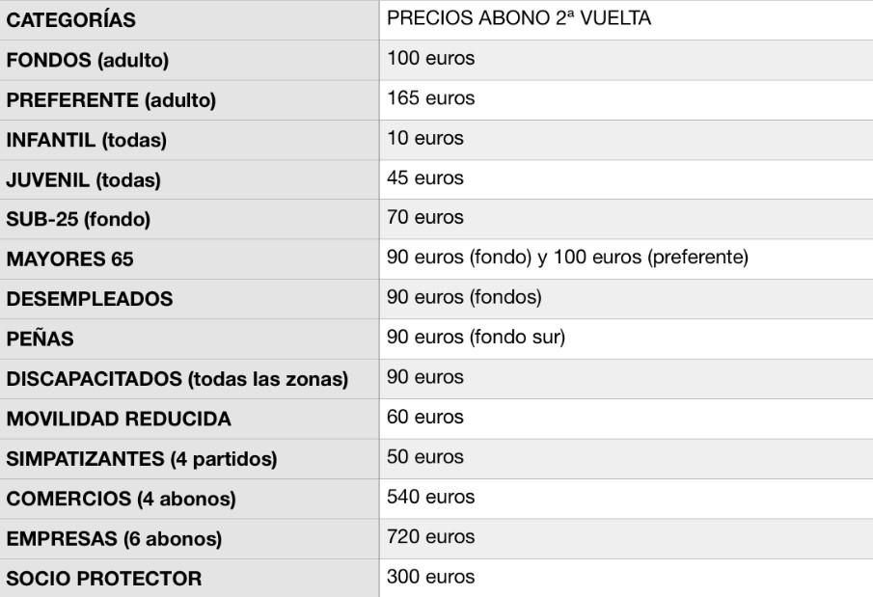Screen dimensions: 873x597
Task: Click the INFANTIL (todas) row label
Action: (87, 140)
